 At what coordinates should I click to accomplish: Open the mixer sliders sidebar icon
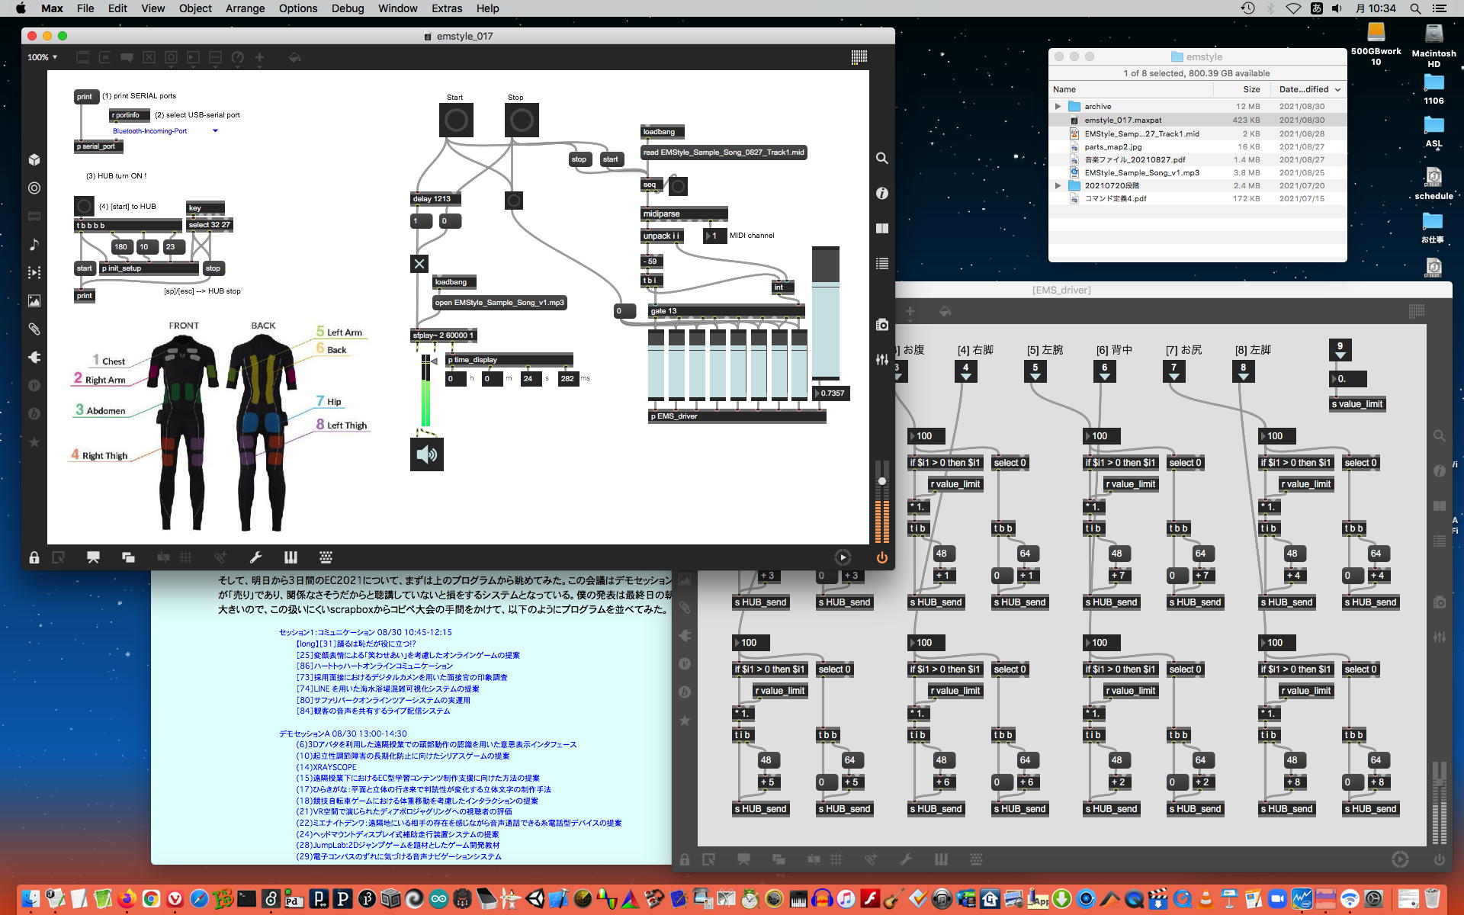point(881,359)
